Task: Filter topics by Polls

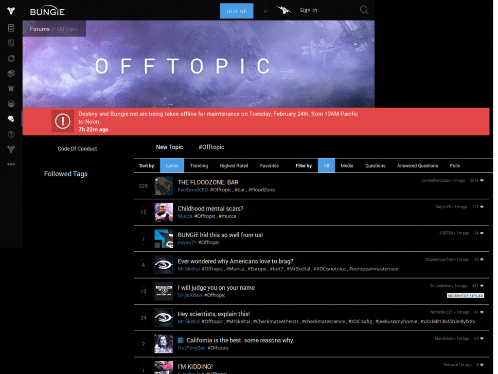Action: 455,166
